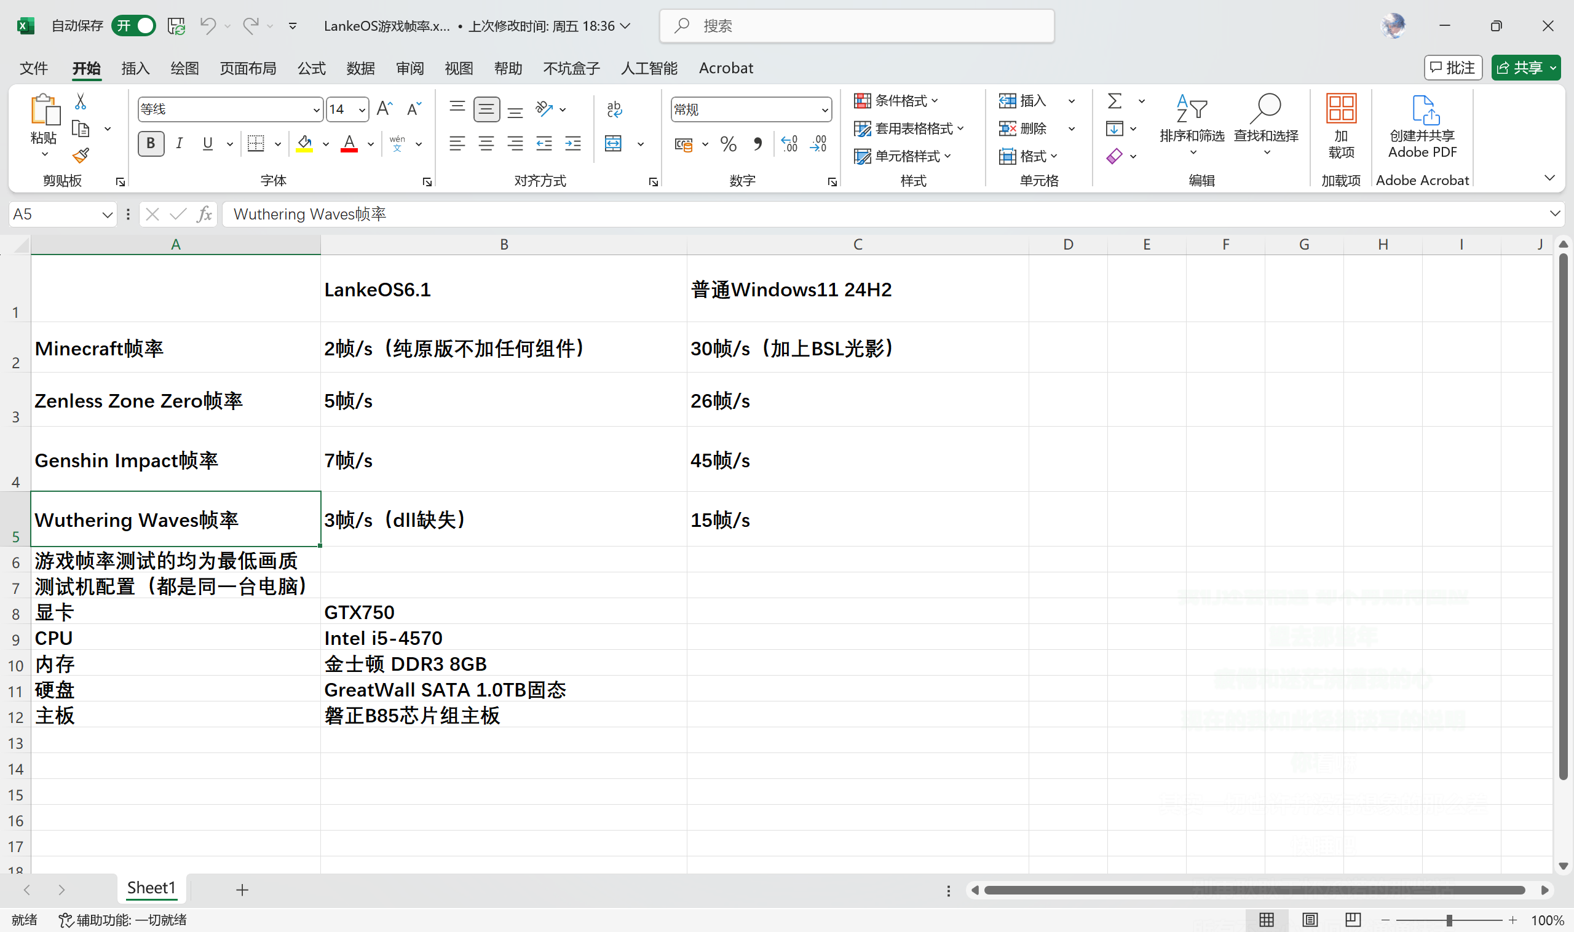Decrease font size with the small A icon
This screenshot has width=1574, height=932.
pyautogui.click(x=413, y=109)
